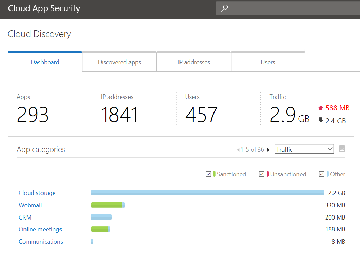
Task: Click the Cloud Discovery page heading
Action: (x=39, y=34)
